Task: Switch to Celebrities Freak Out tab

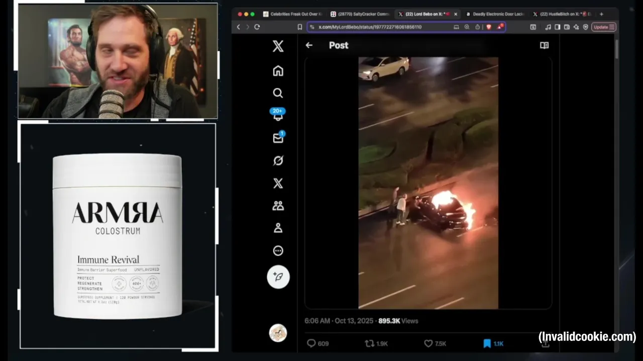Action: click(292, 14)
